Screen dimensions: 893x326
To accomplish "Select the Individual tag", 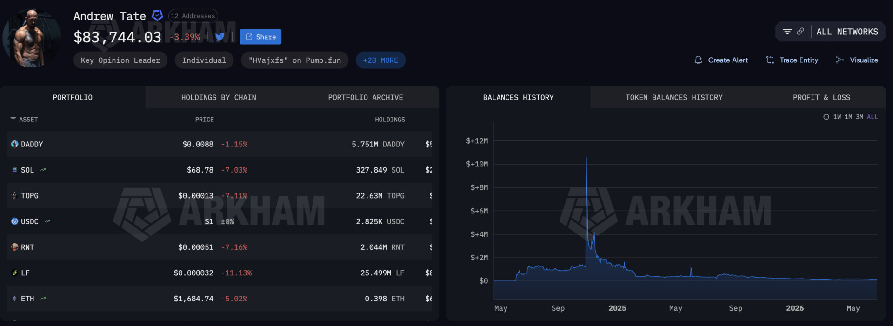I will click(204, 60).
